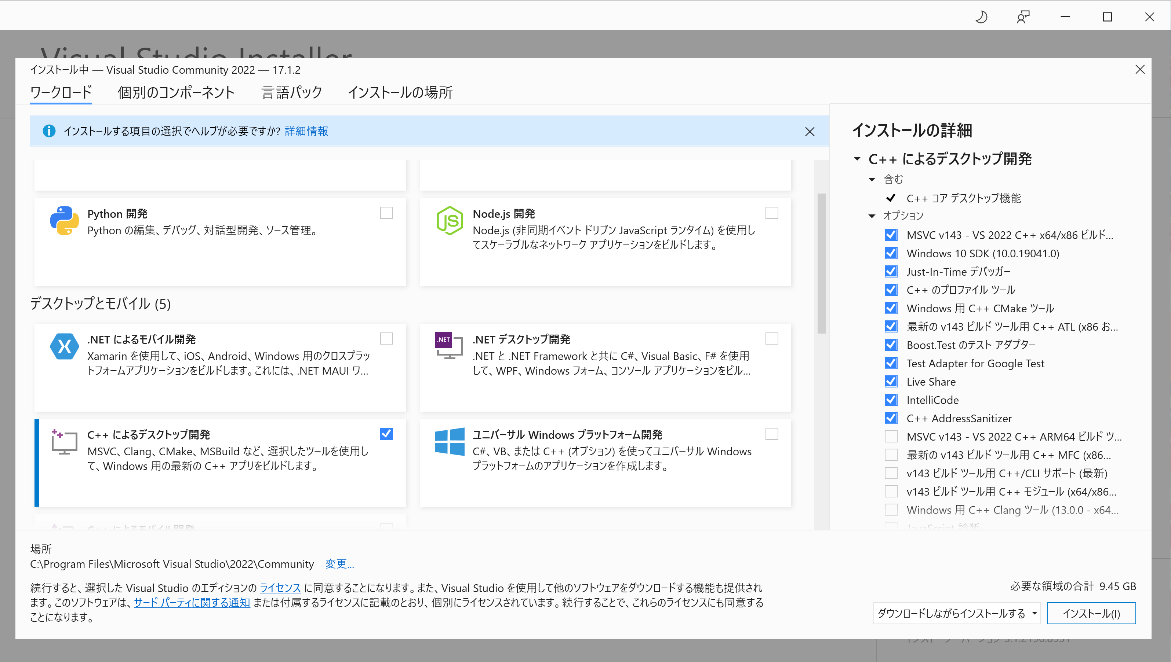1171x662 pixels.
Task: Uncheck the C++ のプロファイル ツール option
Action: click(891, 290)
